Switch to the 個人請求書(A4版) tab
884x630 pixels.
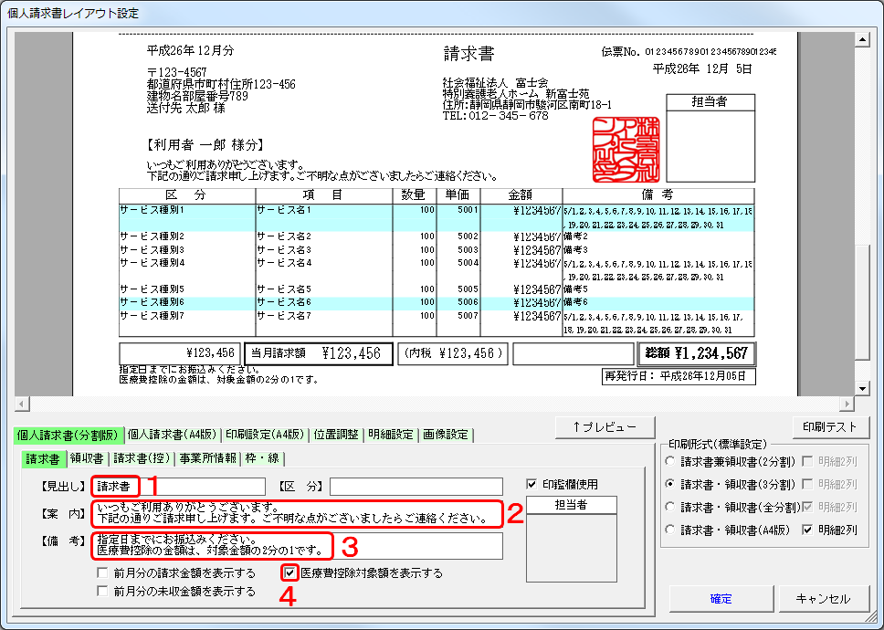coord(173,435)
